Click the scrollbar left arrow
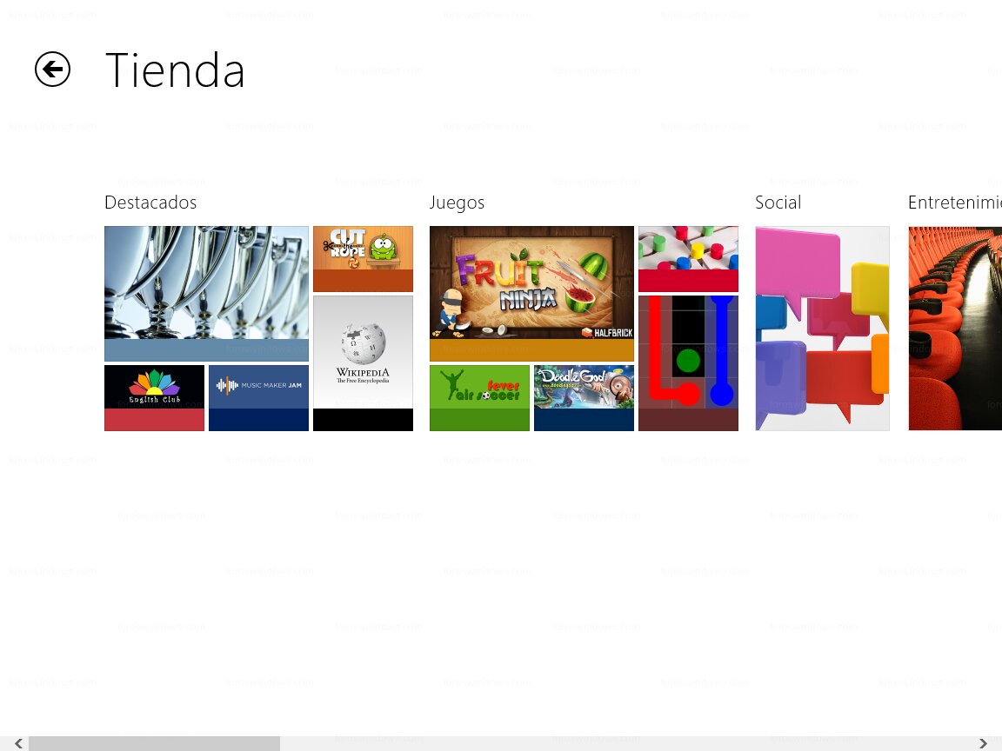The image size is (1002, 751). coord(18,743)
